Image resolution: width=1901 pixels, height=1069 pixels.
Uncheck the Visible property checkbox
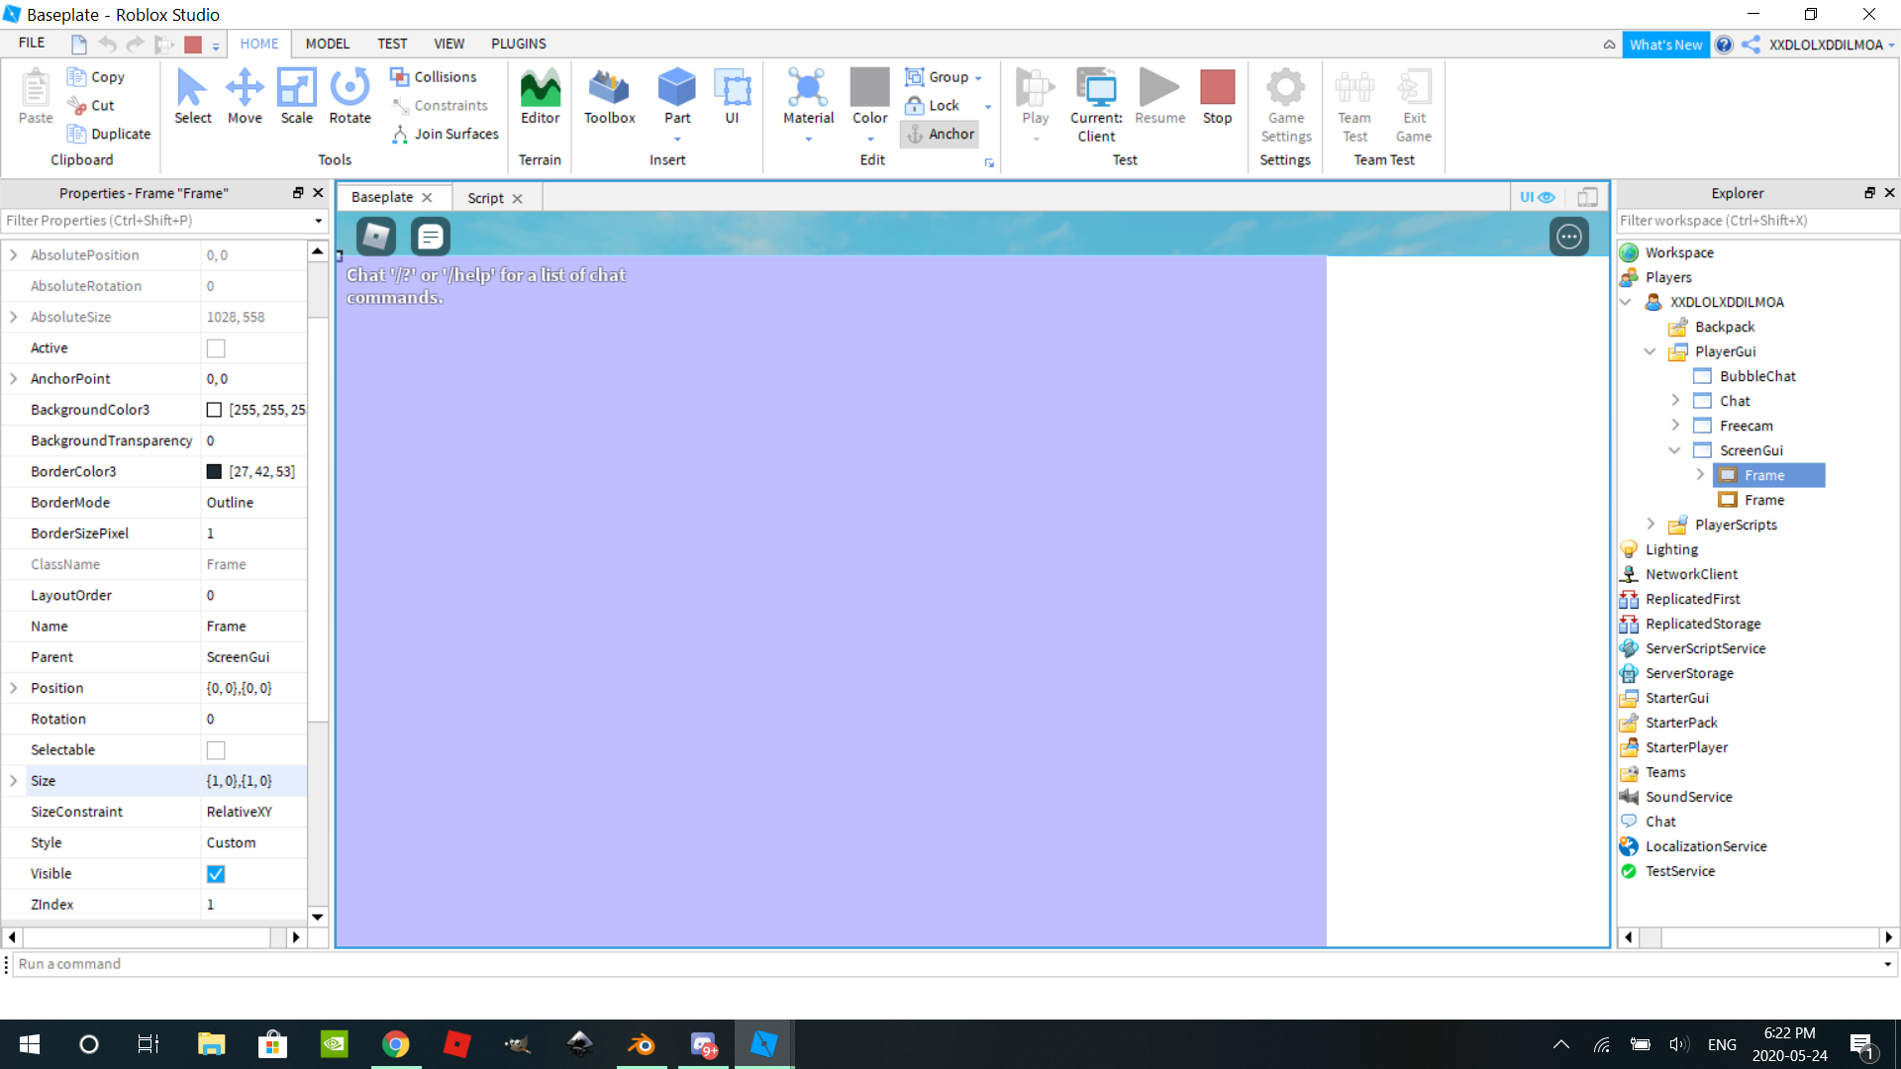click(x=216, y=874)
